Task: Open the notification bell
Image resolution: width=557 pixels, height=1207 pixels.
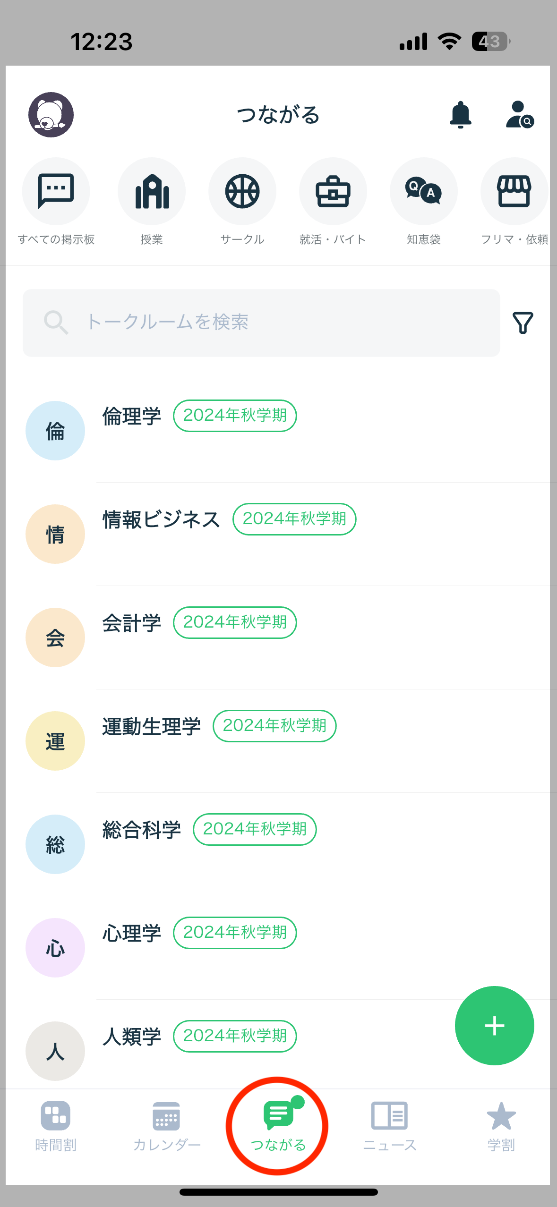Action: [460, 114]
